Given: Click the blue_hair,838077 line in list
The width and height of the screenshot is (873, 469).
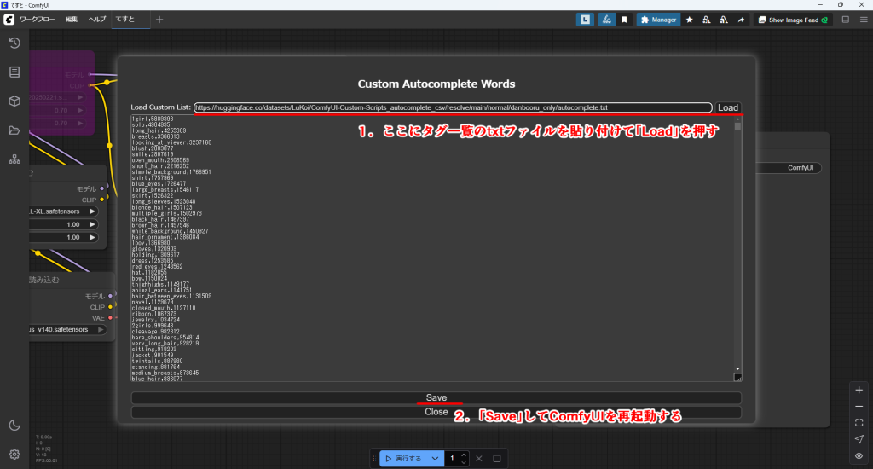Looking at the screenshot, I should [x=157, y=379].
